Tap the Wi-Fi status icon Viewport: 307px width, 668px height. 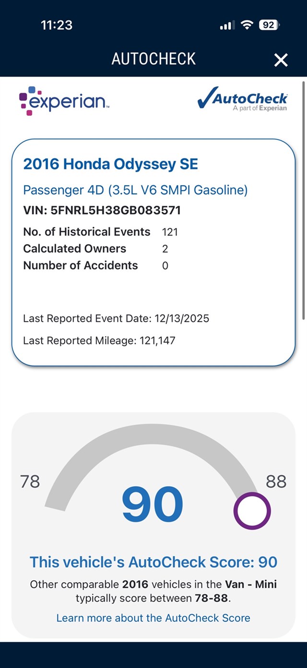pos(247,25)
